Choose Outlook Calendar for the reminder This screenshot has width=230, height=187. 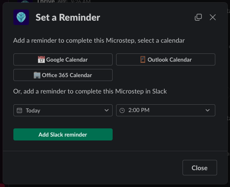166,59
